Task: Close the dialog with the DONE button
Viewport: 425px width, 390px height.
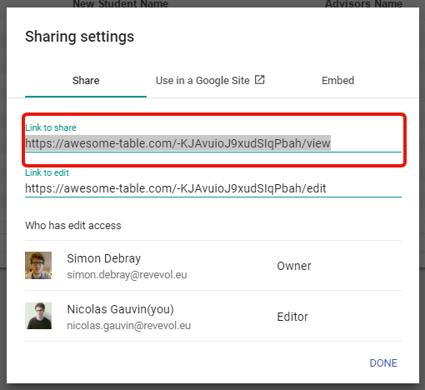Action: (383, 363)
